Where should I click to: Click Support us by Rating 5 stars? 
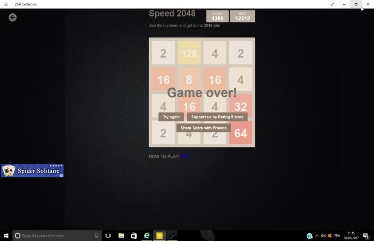coord(217,117)
